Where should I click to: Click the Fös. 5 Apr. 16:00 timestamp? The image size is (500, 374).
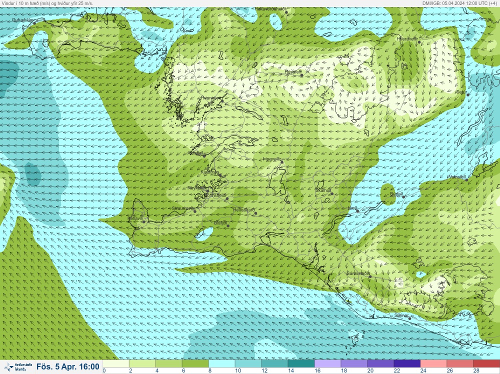pyautogui.click(x=67, y=366)
